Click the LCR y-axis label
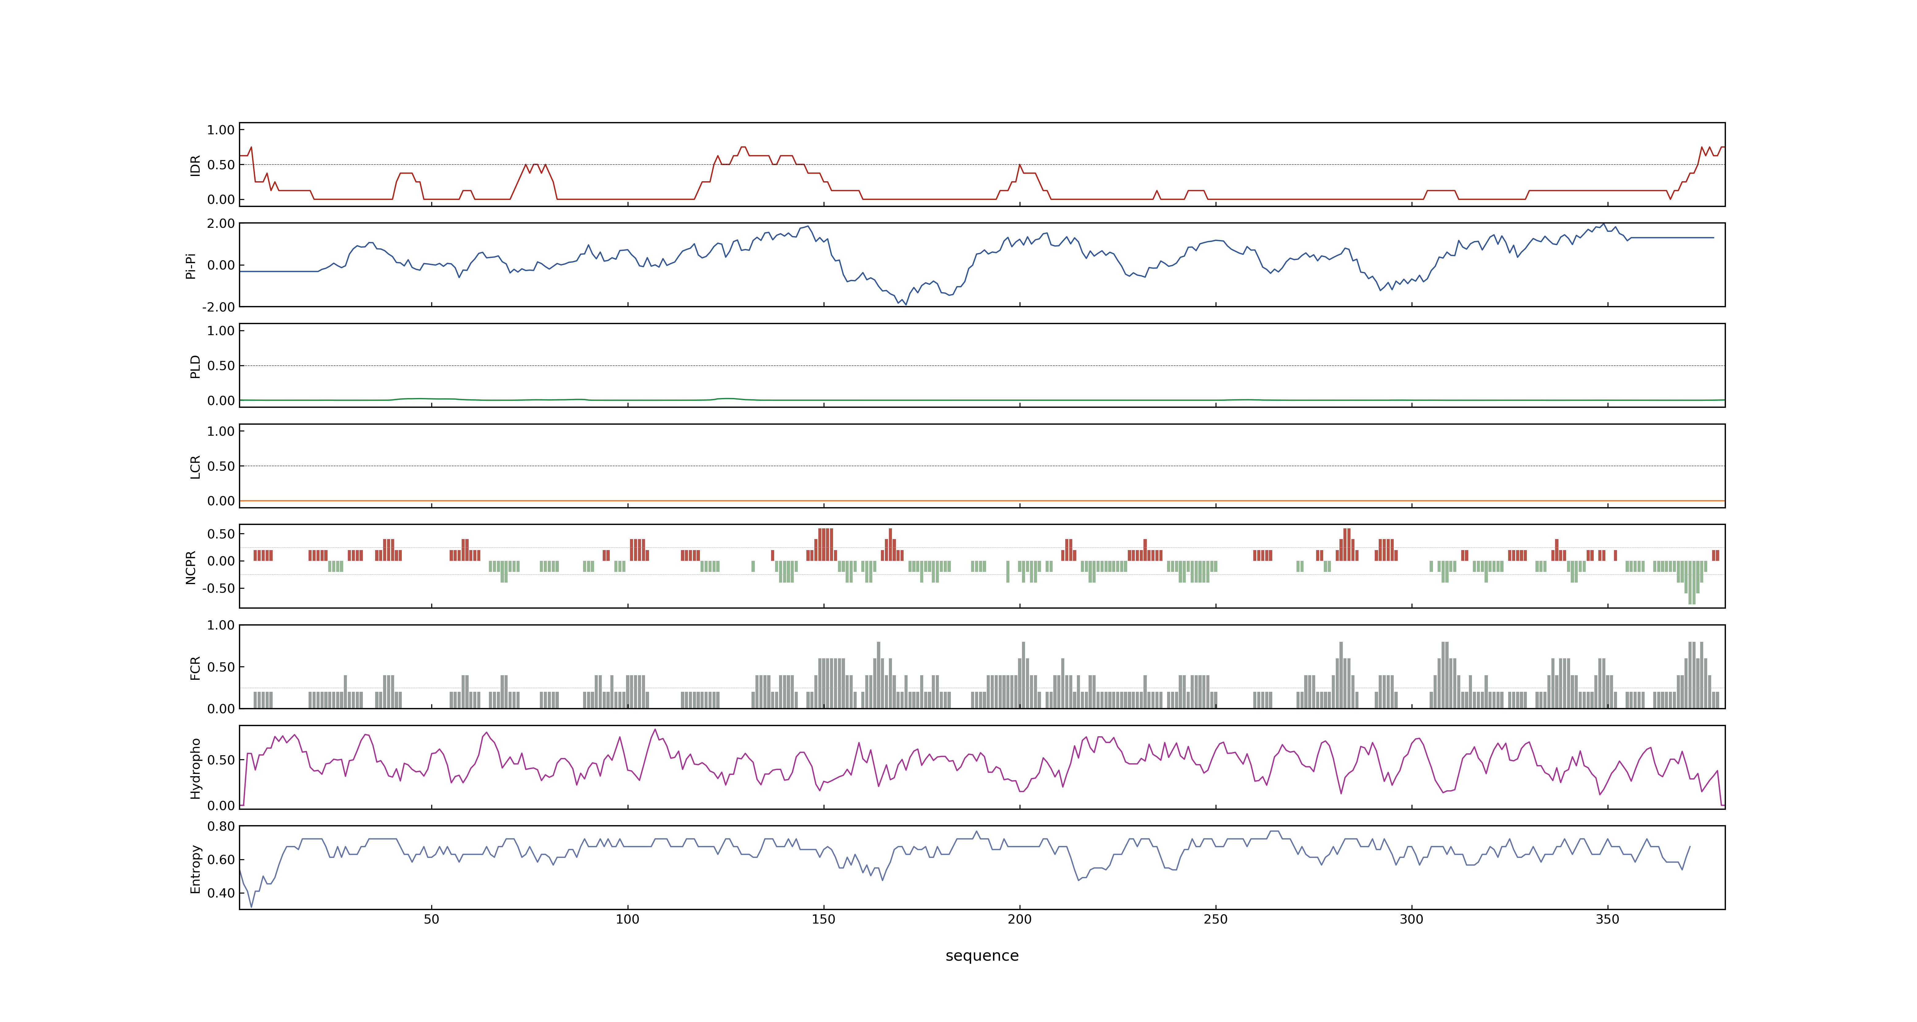Viewport: 1917px width, 1022px height. tap(195, 466)
